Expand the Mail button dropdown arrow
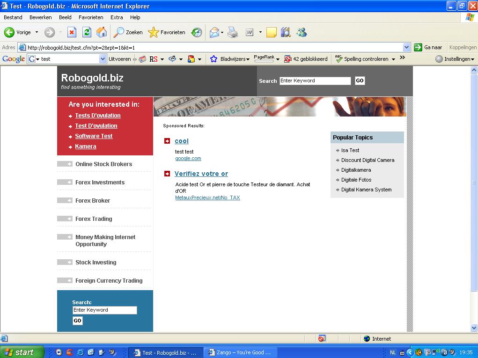478x358 pixels. (x=222, y=32)
